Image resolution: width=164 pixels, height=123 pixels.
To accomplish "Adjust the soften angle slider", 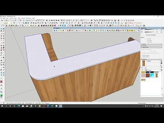I will (150, 53).
